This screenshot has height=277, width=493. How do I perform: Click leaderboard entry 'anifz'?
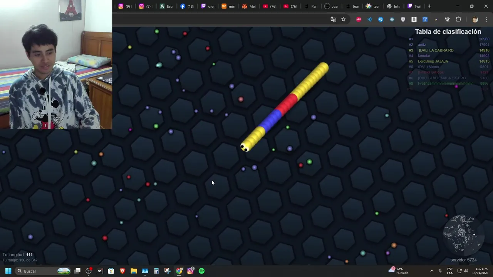coord(422,45)
